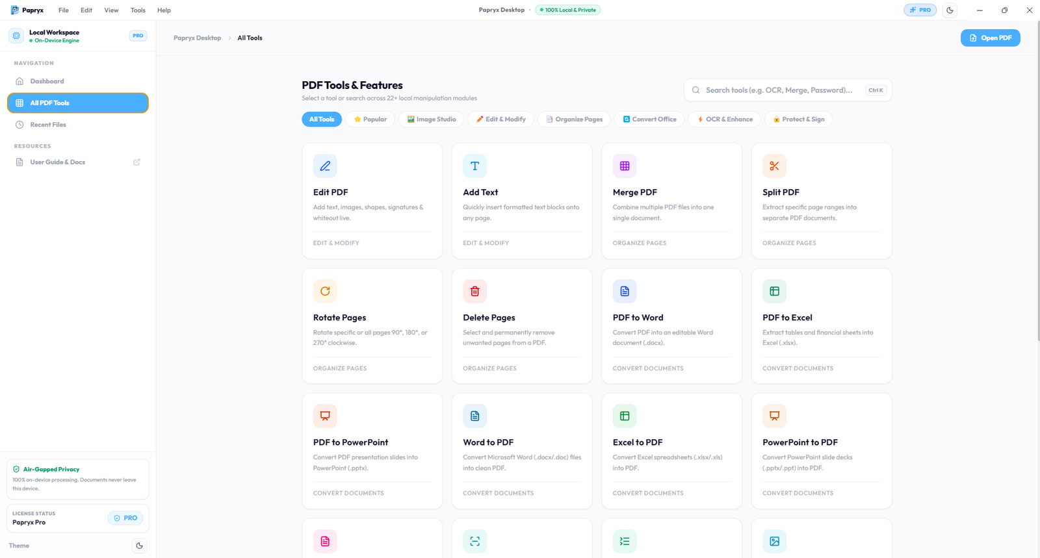Click the Ctrl K shortcut badge
The image size is (1040, 558).
coord(876,90)
